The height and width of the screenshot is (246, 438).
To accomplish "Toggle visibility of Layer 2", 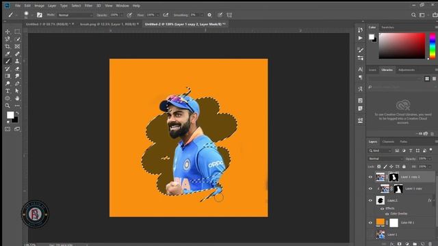I will pos(370,200).
